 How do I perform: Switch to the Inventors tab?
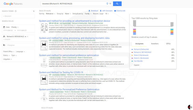(155, 44)
